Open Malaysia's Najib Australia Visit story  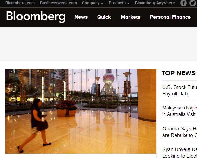[180, 111]
